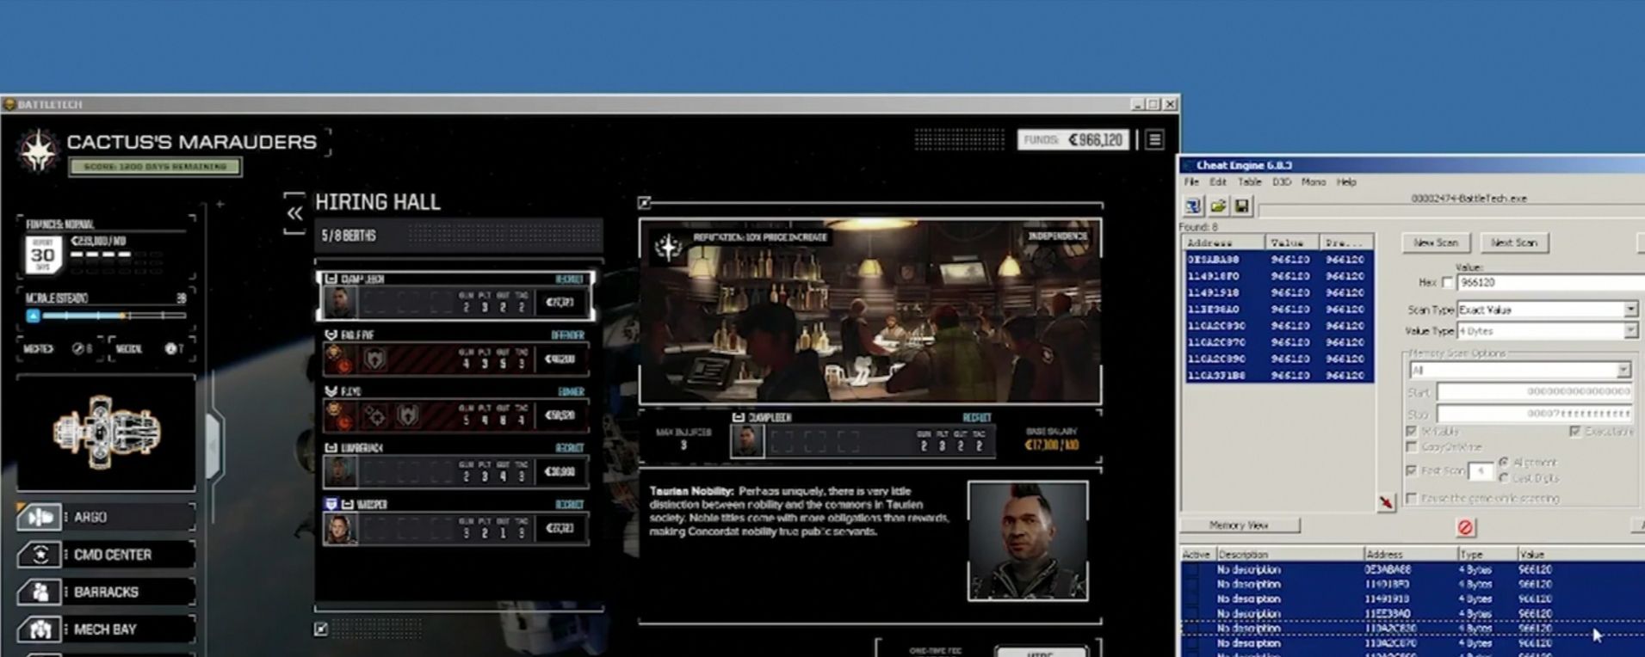This screenshot has height=657, width=1645.
Task: Click the Argo ship schematic thumbnail
Action: 106,432
